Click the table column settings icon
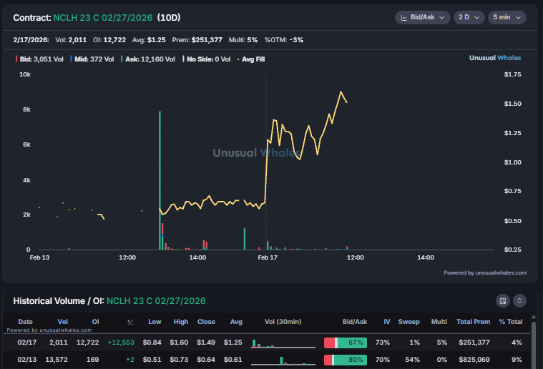 point(503,301)
